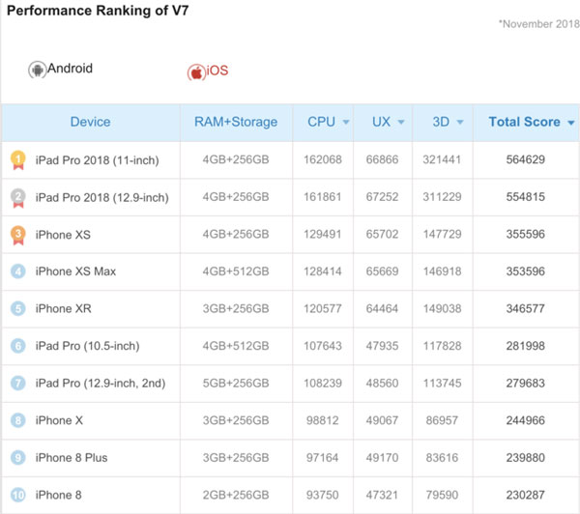Image resolution: width=580 pixels, height=514 pixels.
Task: Click total score 564629
Action: [525, 159]
